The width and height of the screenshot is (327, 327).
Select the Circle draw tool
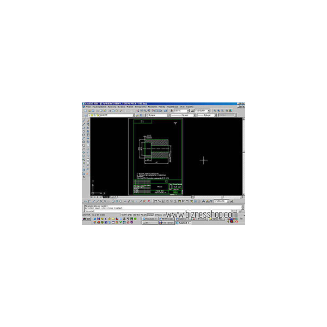[83, 142]
